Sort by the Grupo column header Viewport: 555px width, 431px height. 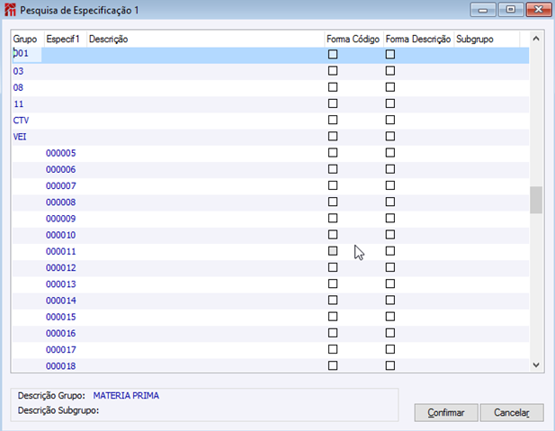[28, 39]
